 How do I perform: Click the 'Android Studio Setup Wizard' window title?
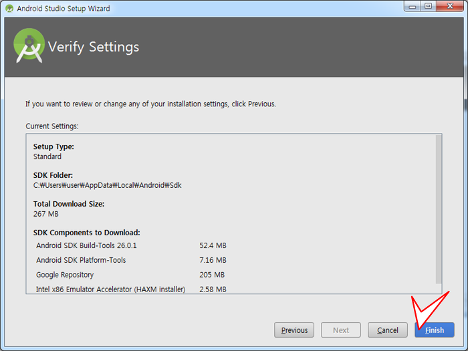pos(64,8)
